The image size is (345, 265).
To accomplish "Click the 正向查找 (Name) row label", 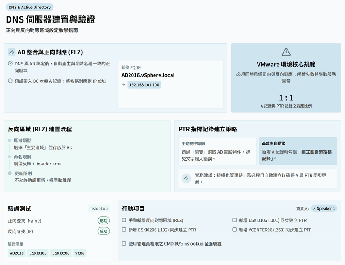I will [24, 220].
